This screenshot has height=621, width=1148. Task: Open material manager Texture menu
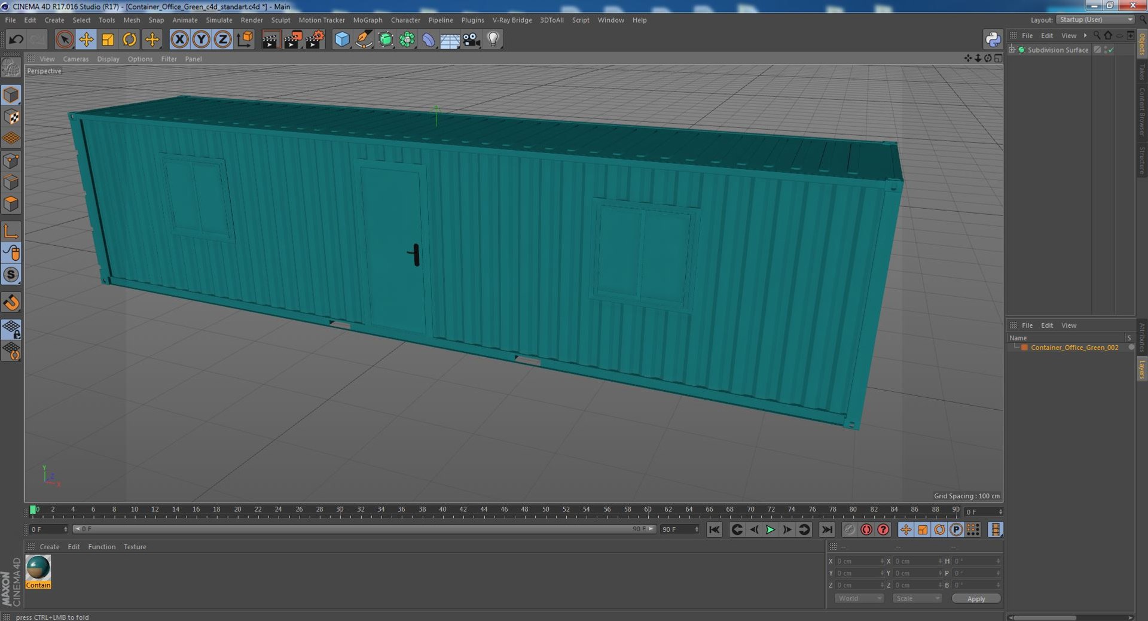tap(135, 547)
